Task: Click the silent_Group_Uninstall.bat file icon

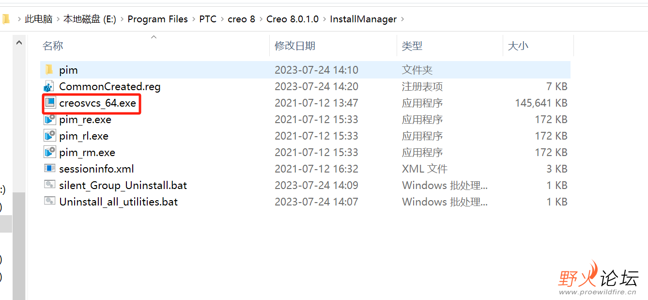Action: [49, 185]
